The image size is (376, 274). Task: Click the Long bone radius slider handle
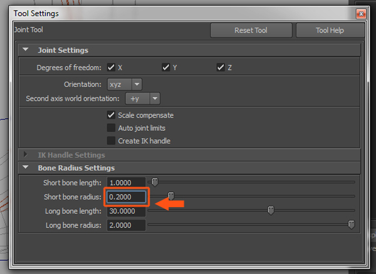(352, 225)
